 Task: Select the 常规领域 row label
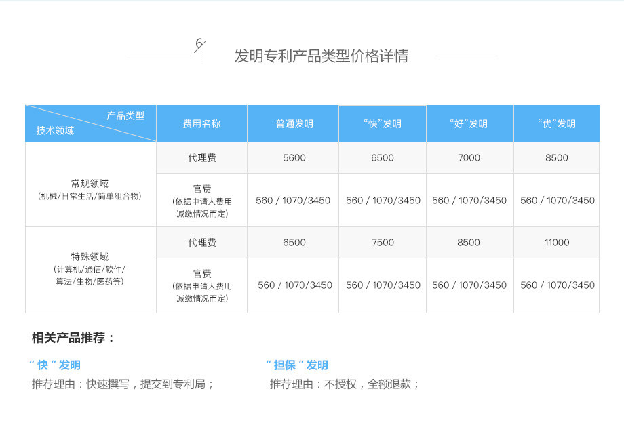click(x=90, y=184)
